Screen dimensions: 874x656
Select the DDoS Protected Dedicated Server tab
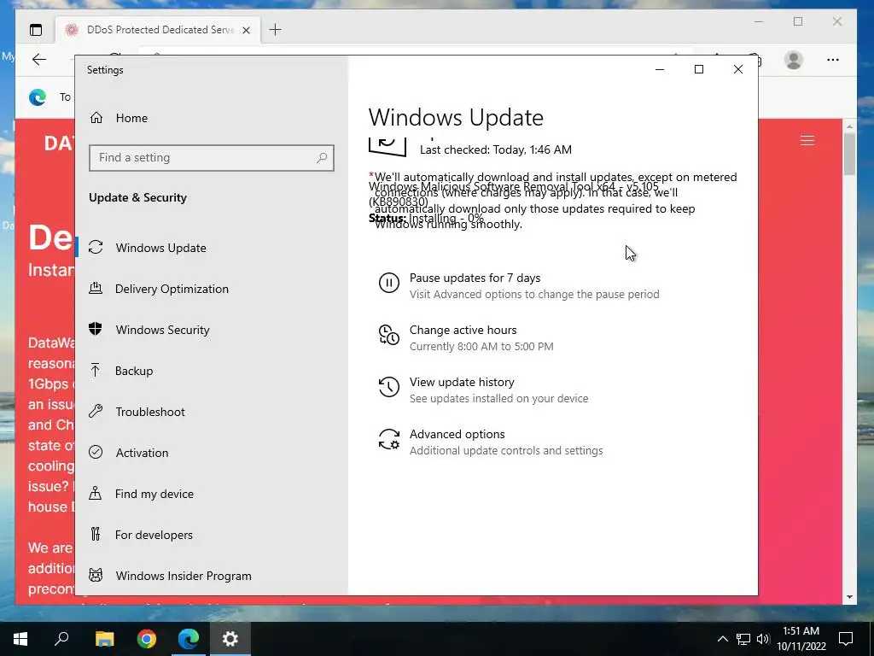tap(158, 30)
